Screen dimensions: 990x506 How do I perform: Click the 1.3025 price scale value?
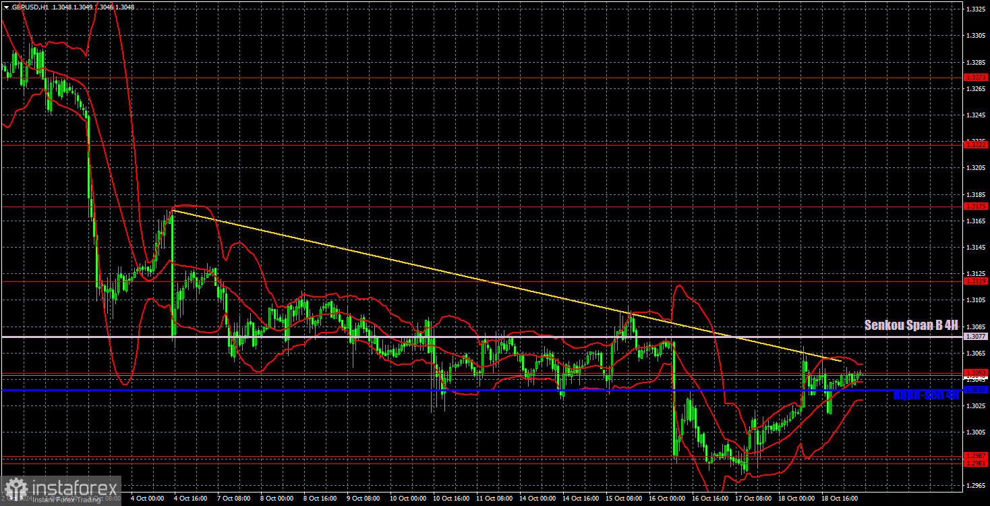[977, 405]
